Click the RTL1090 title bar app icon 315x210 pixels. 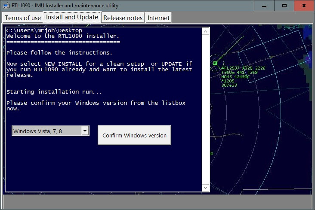click(x=6, y=6)
